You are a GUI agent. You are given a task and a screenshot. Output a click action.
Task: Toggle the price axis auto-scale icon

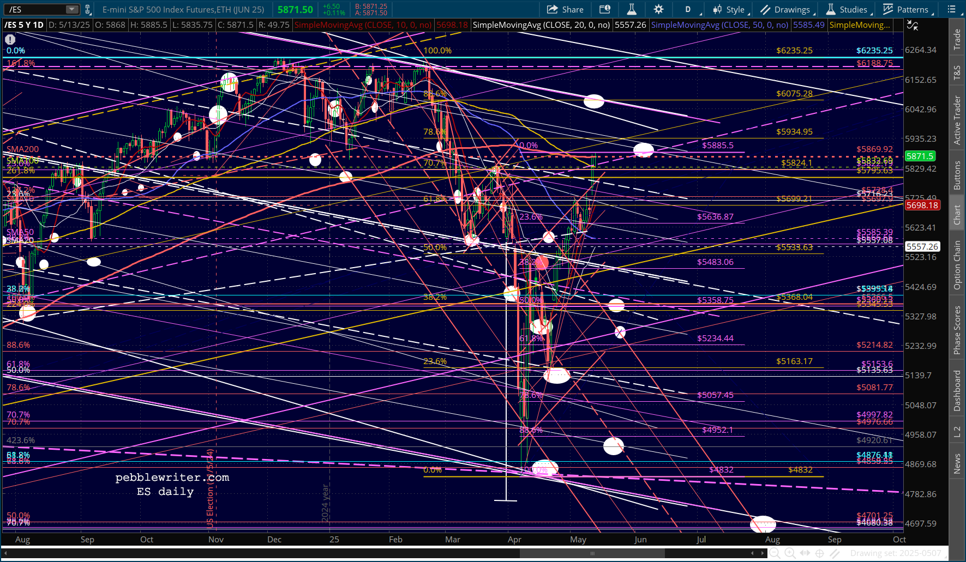coord(912,25)
